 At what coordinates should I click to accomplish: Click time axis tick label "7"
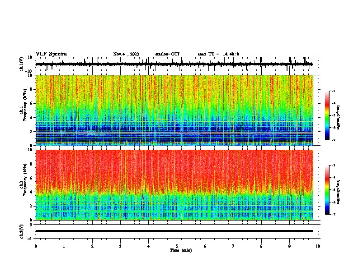coord(233,246)
